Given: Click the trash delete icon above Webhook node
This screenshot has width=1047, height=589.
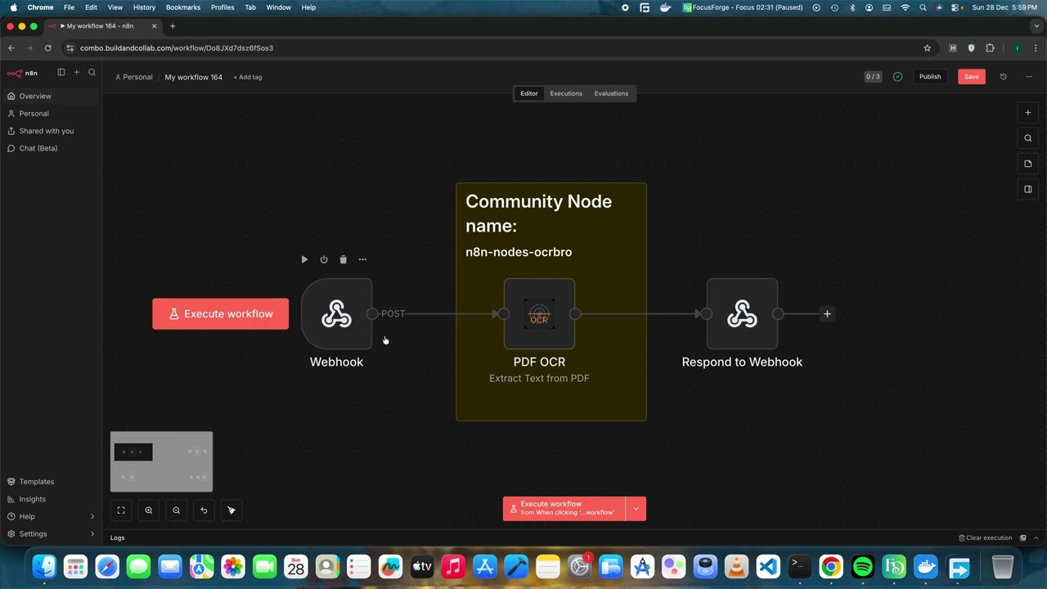Looking at the screenshot, I should (x=344, y=259).
